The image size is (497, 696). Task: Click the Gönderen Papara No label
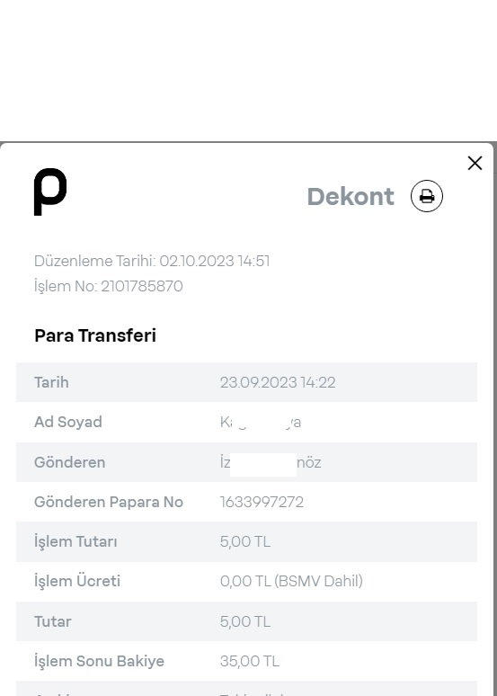click(x=109, y=502)
